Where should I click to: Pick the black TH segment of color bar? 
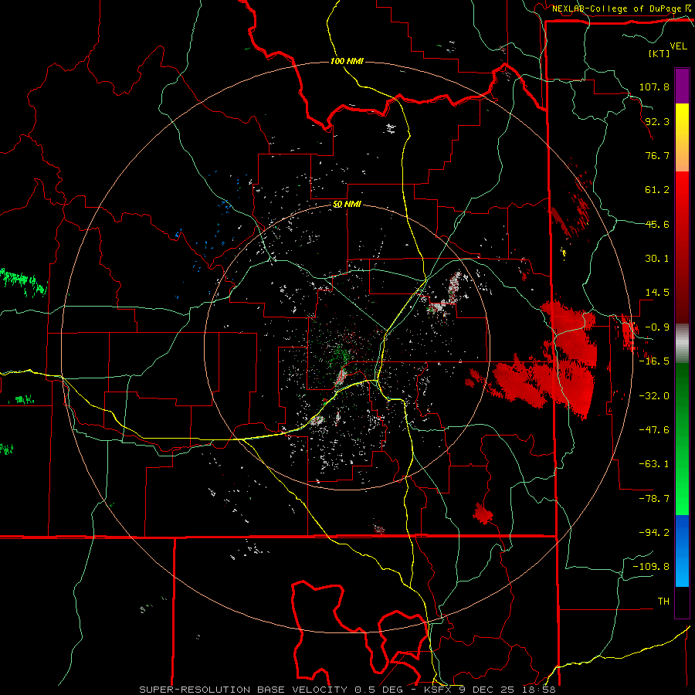pyautogui.click(x=682, y=602)
